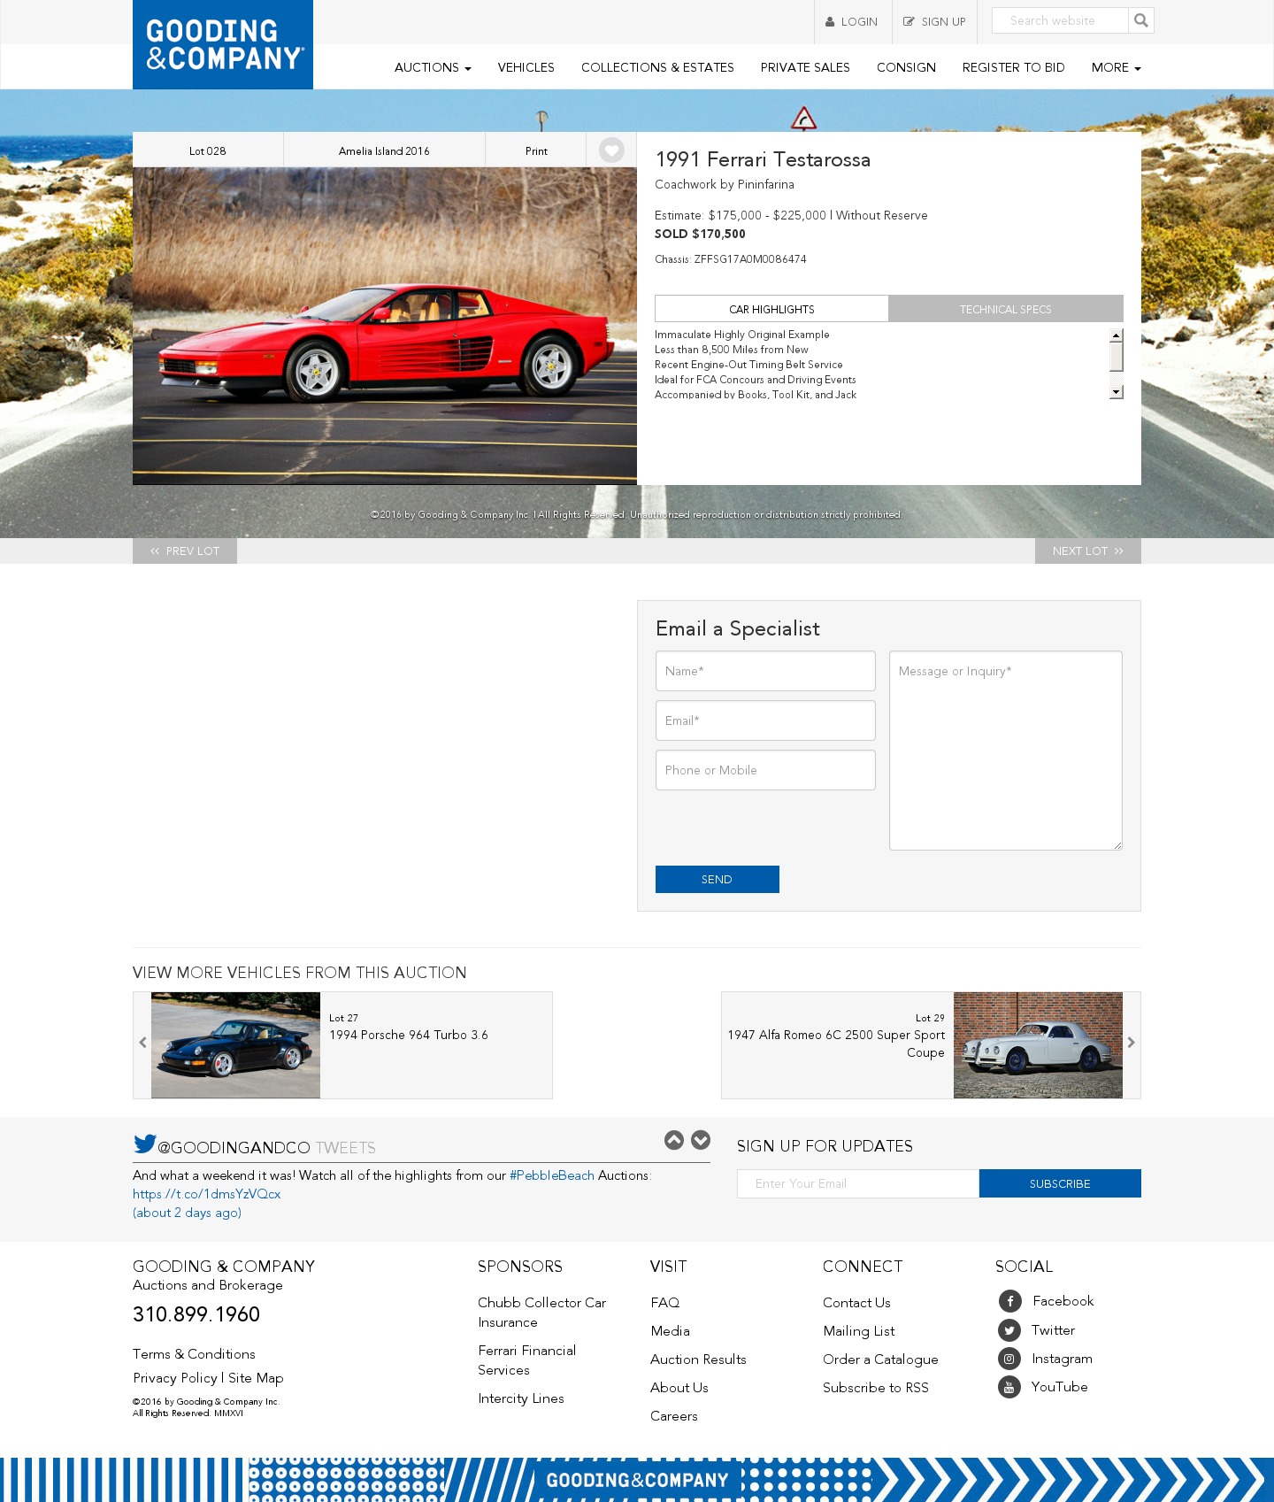Open Terms & Conditions link
The image size is (1274, 1502).
(x=194, y=1354)
